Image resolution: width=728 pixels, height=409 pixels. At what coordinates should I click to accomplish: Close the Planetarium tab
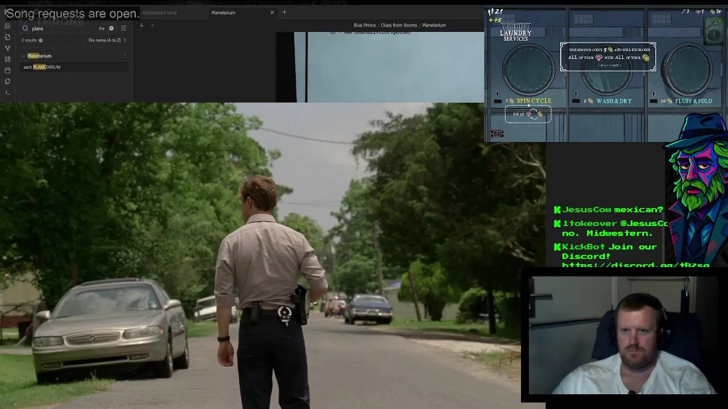pos(272,12)
